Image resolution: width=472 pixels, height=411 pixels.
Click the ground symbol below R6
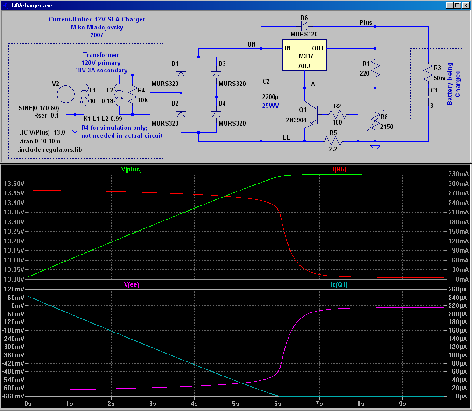375,148
